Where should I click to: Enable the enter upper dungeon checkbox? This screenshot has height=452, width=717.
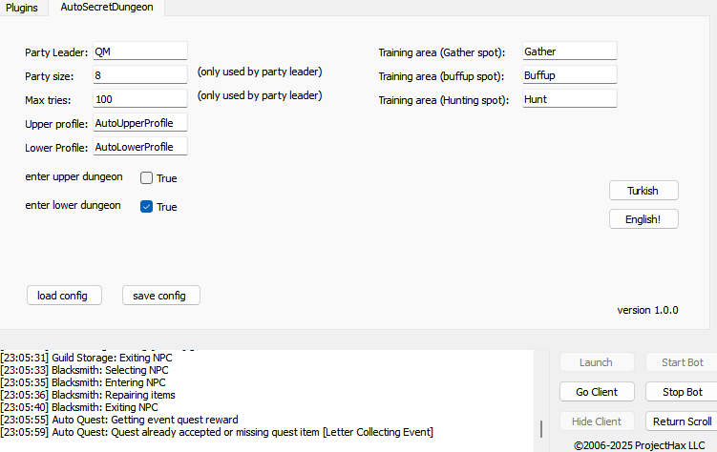(x=147, y=178)
